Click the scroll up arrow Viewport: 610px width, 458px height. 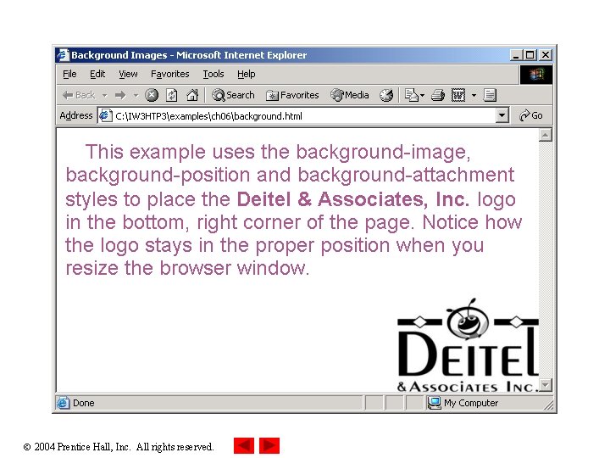546,135
